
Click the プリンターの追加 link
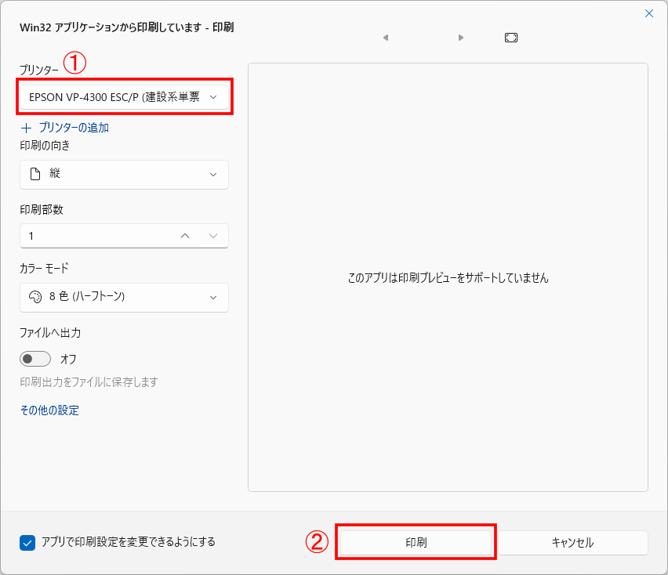(67, 127)
